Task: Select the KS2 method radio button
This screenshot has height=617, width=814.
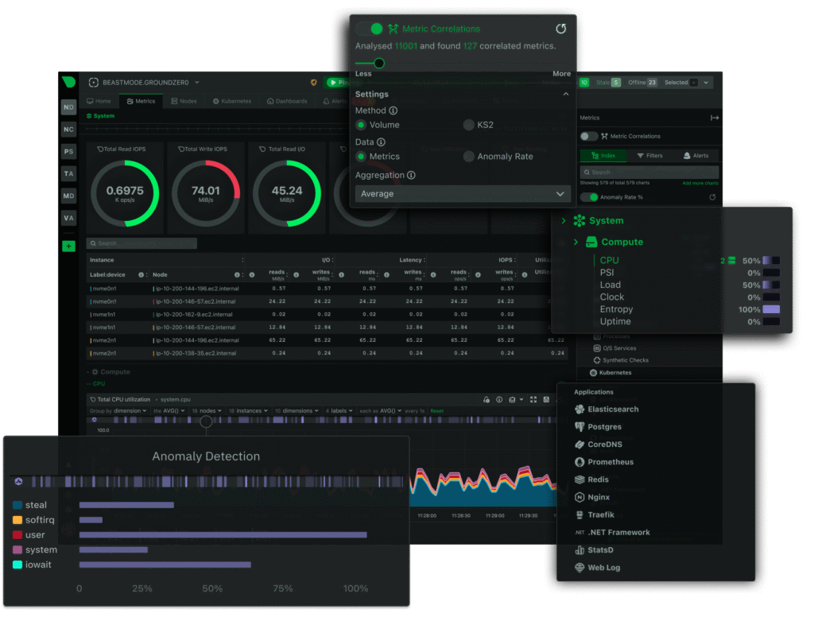Action: click(x=469, y=125)
